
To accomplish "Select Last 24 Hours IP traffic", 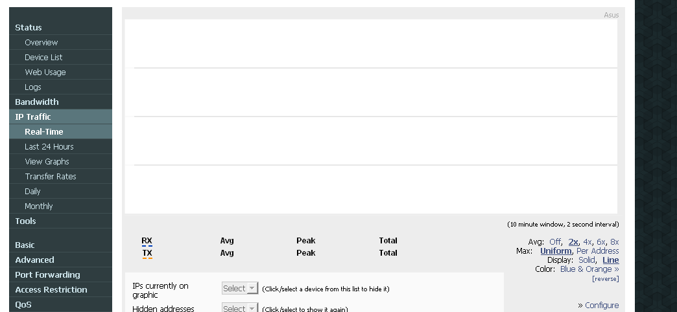I will click(x=49, y=146).
